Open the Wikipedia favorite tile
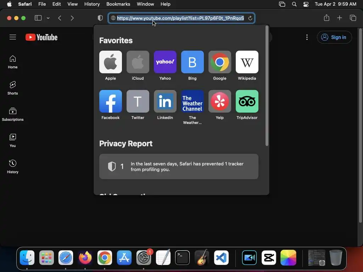 (247, 62)
